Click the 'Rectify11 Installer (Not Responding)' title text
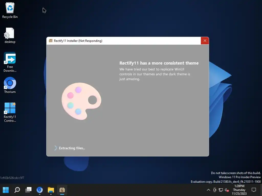The width and height of the screenshot is (262, 196). pyautogui.click(x=78, y=41)
